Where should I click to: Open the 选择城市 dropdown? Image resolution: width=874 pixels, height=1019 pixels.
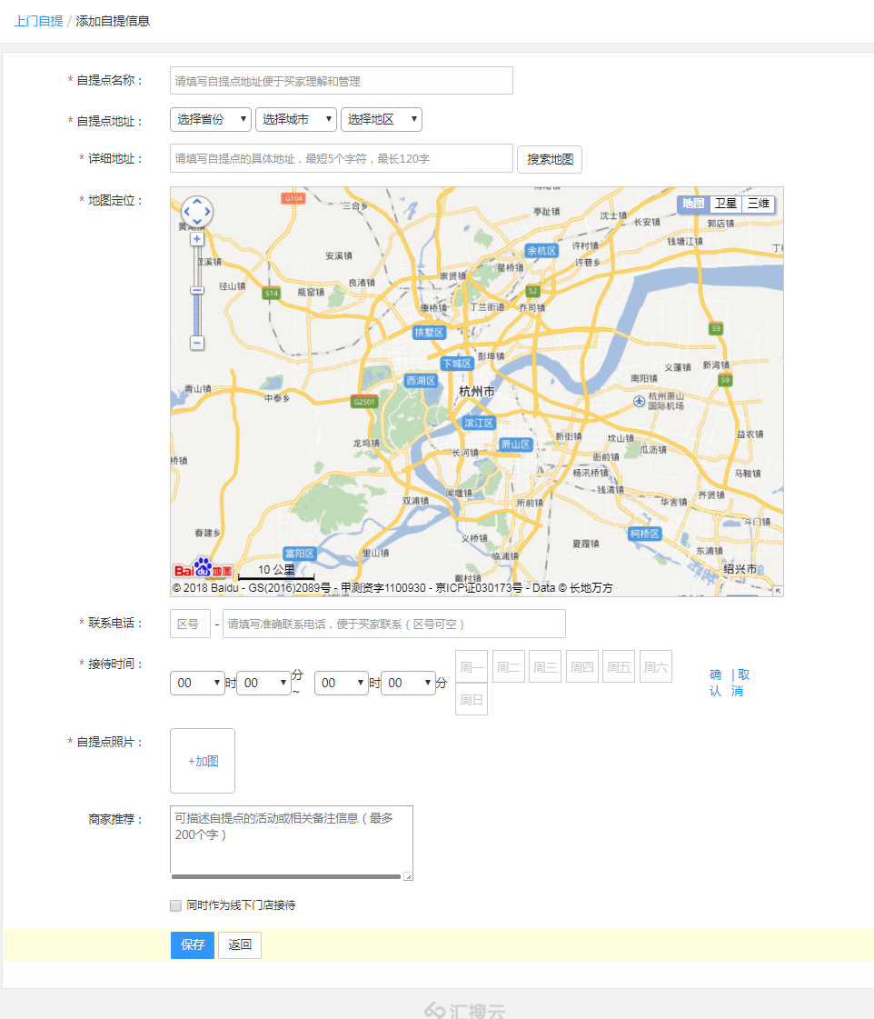pos(295,119)
